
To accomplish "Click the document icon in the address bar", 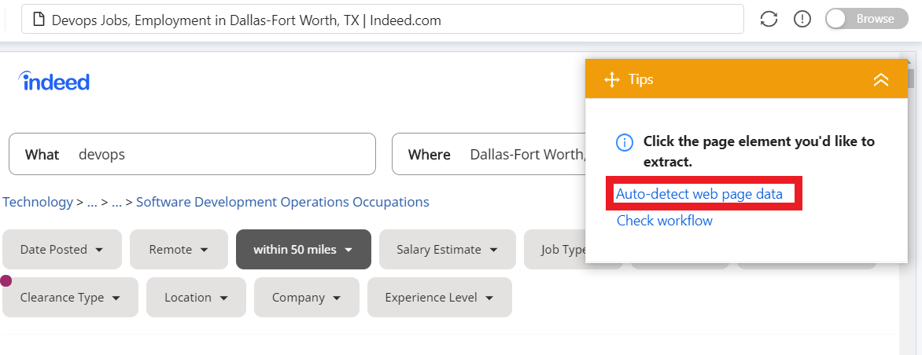I will tap(39, 20).
